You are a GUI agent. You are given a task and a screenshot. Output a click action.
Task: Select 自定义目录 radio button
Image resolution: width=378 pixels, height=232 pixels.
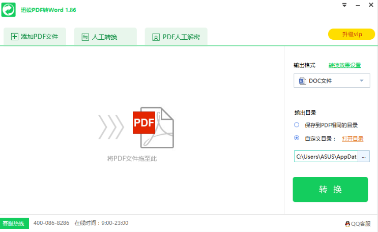(297, 138)
